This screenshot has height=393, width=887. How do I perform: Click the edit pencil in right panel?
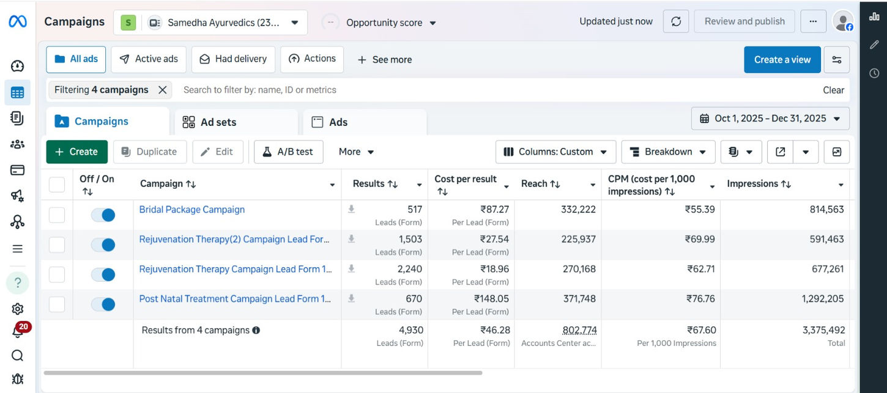(874, 45)
